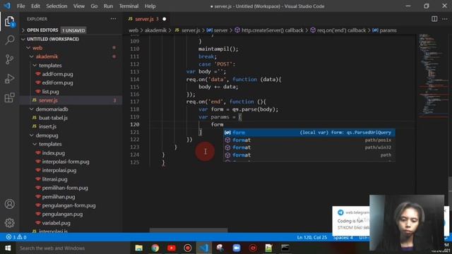Open Chrome from taskbar
The width and height of the screenshot is (452, 254).
coord(155,248)
